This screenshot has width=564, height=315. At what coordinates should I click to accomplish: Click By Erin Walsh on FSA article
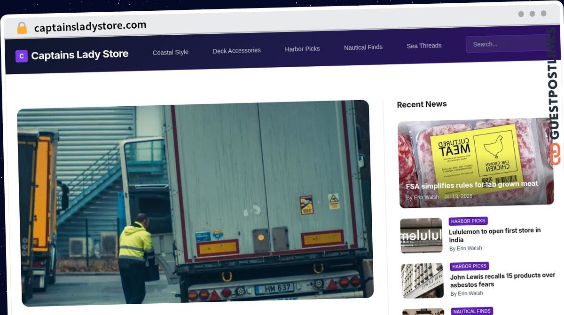coord(423,197)
